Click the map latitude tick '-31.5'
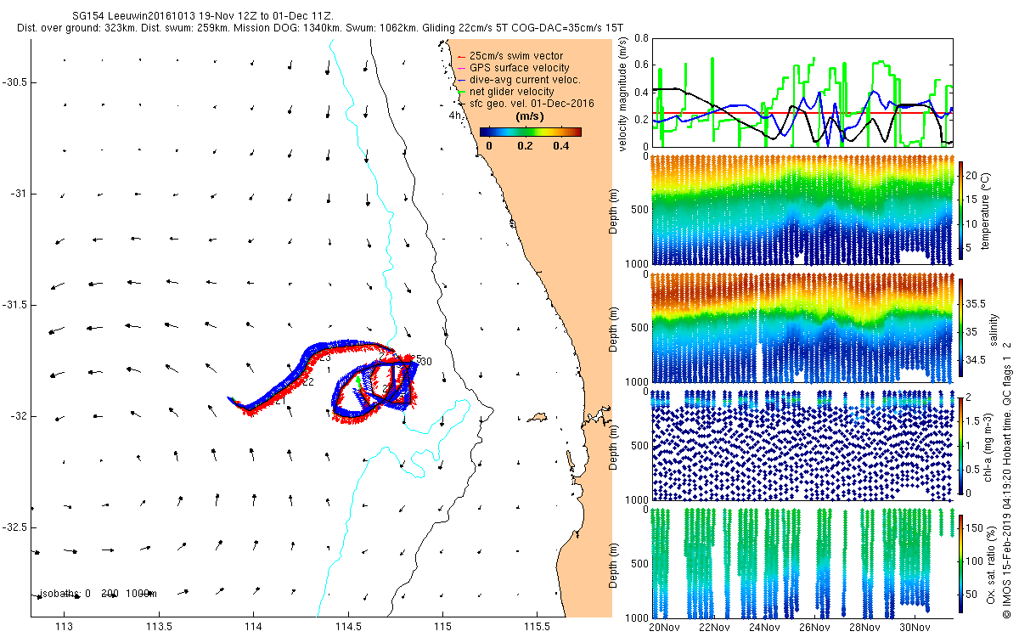This screenshot has width=1019, height=637. coord(17,305)
